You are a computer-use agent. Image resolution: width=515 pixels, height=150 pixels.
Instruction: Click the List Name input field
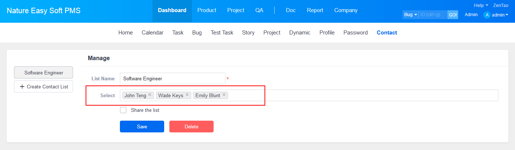(x=172, y=78)
